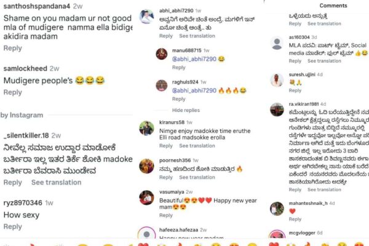
Task: Open abhi_abhi7290's profile picture
Action: tap(146, 17)
